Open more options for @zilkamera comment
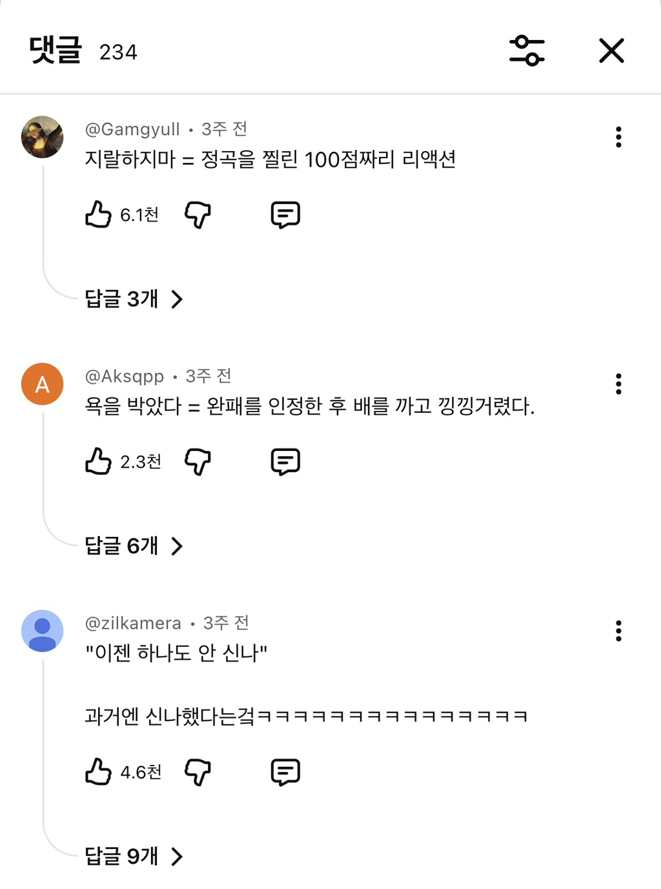This screenshot has height=889, width=661. 618,631
